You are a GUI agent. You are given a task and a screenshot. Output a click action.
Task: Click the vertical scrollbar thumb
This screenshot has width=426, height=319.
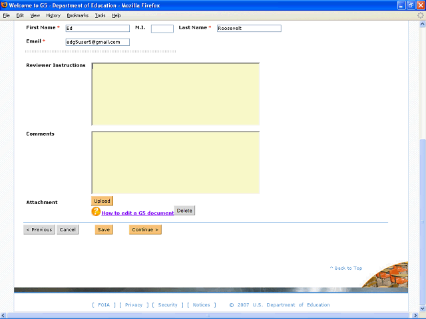coord(423,221)
